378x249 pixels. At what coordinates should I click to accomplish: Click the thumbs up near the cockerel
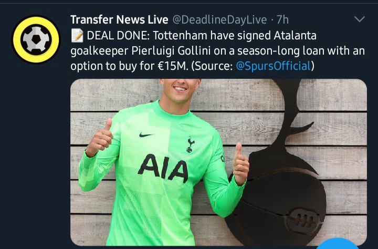click(x=240, y=164)
